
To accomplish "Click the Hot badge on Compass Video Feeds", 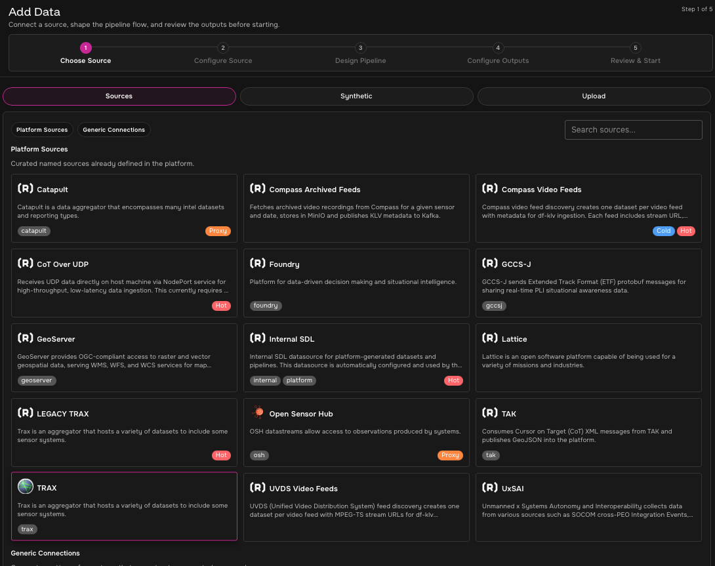I will [686, 231].
